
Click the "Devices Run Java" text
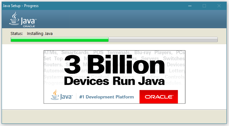(x=115, y=81)
